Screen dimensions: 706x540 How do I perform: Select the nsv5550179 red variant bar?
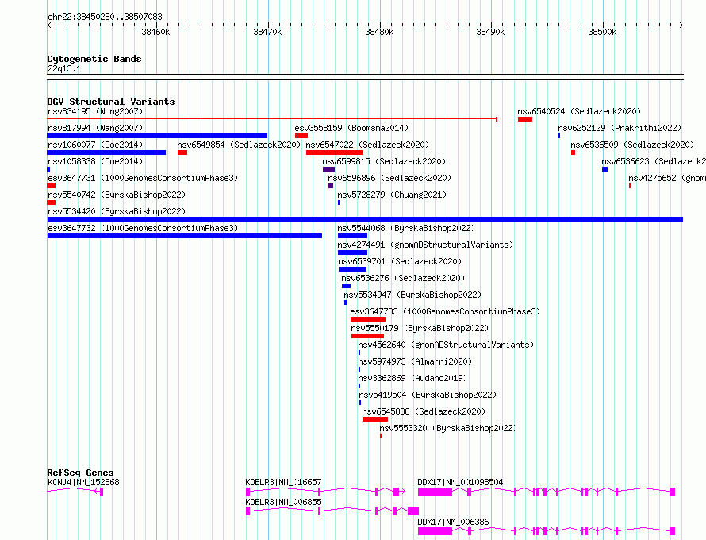coord(367,336)
